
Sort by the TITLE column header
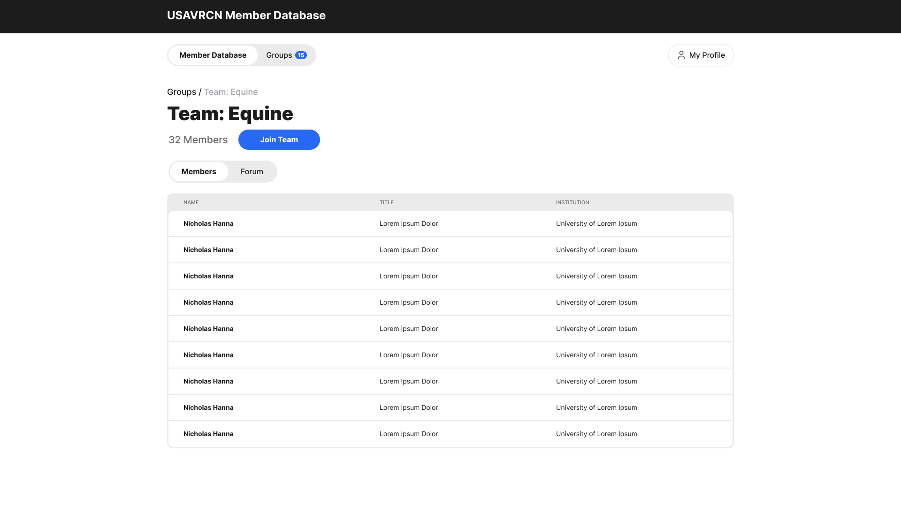[x=386, y=202]
